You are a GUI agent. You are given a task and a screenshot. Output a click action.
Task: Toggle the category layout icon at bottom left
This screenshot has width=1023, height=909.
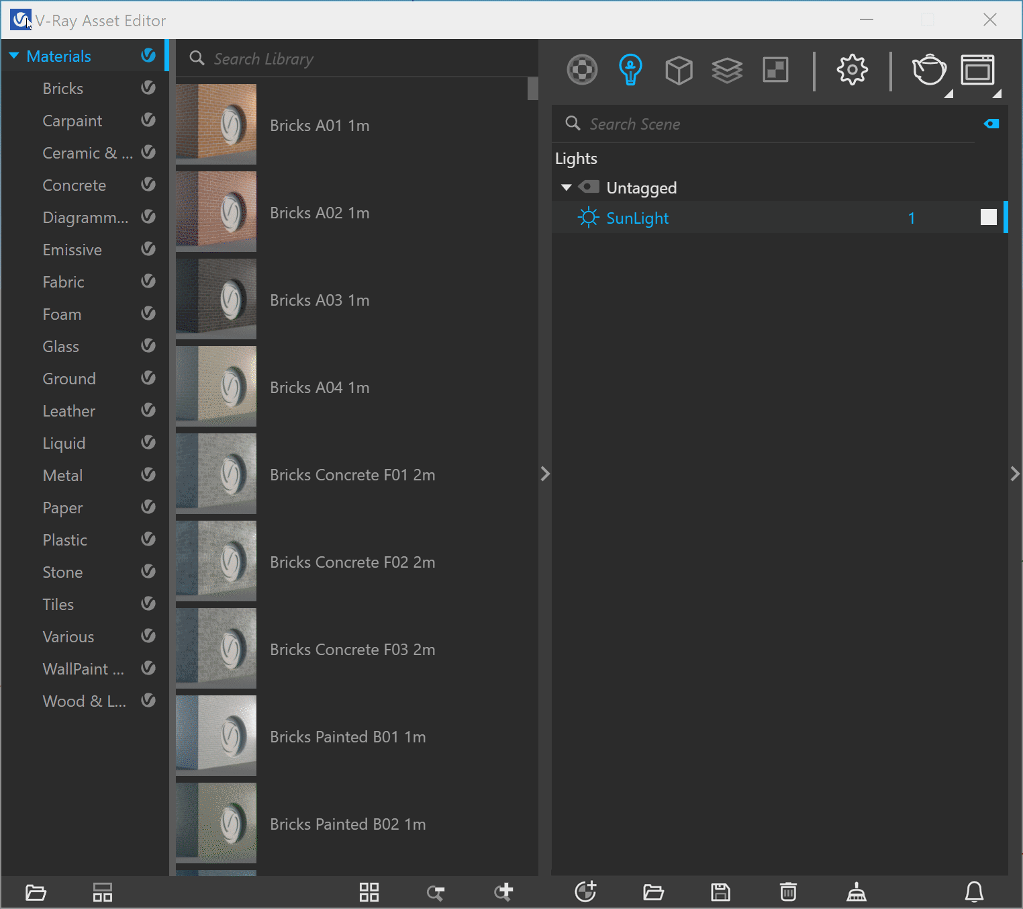click(103, 892)
